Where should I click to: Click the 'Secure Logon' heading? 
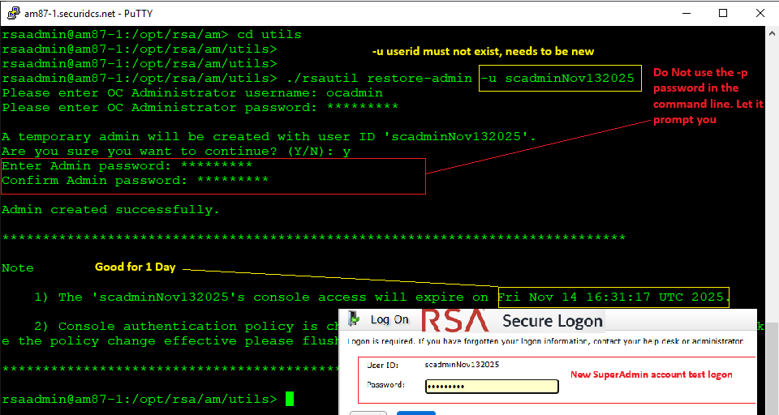point(552,321)
